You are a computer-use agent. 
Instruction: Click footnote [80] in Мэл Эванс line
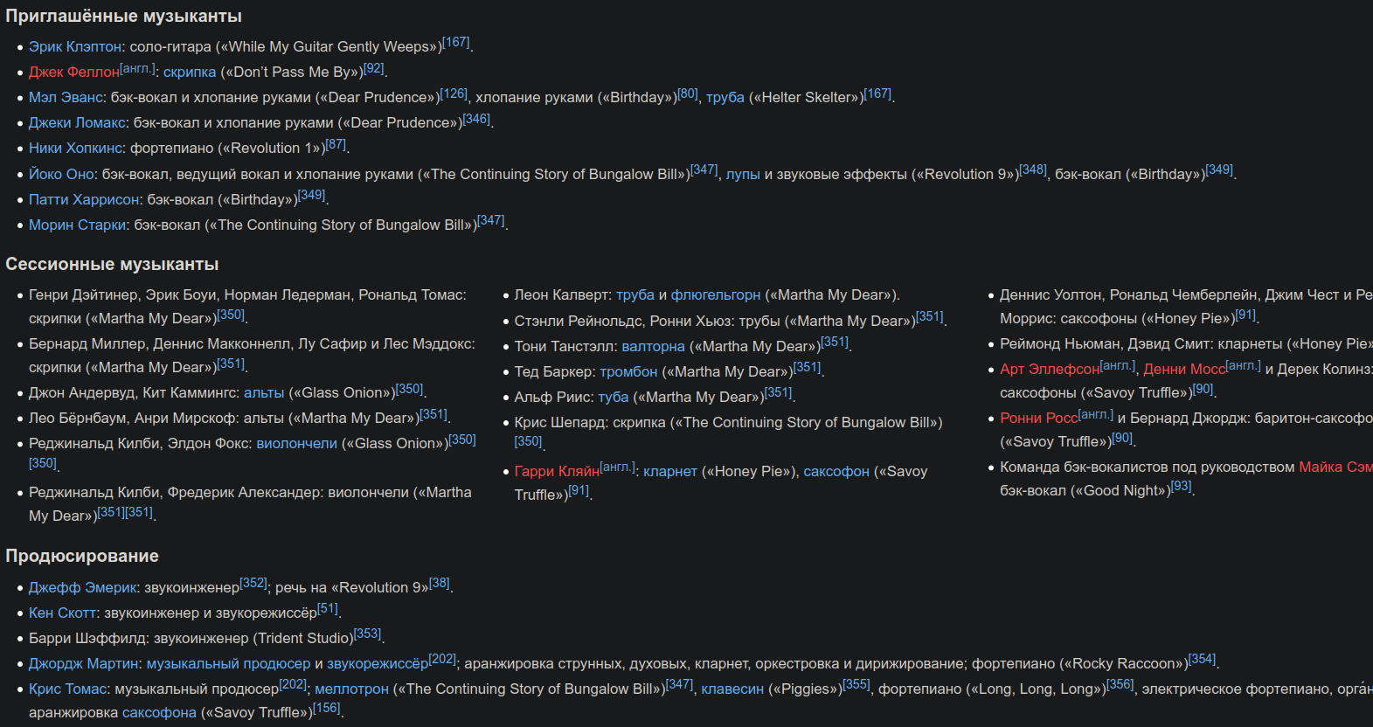(688, 93)
